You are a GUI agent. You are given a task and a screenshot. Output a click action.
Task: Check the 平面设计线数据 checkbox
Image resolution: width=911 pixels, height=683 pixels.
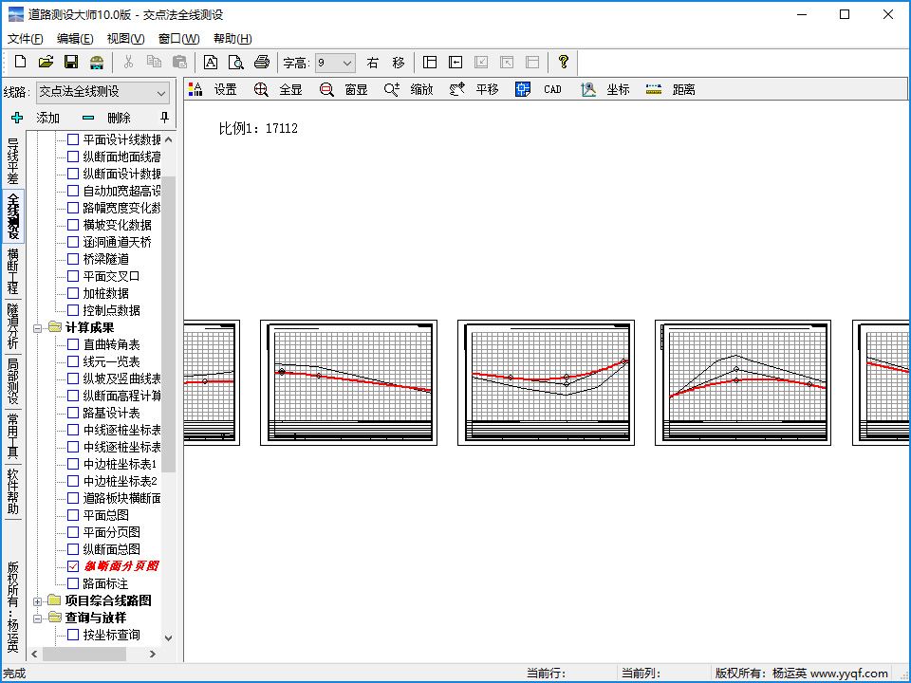[73, 139]
